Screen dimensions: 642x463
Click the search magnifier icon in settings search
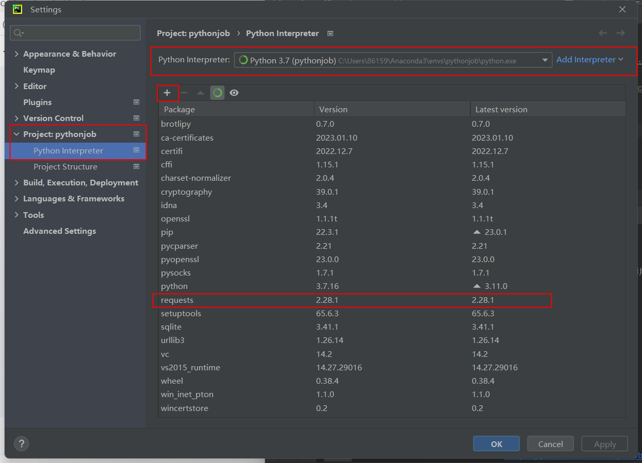coord(18,33)
